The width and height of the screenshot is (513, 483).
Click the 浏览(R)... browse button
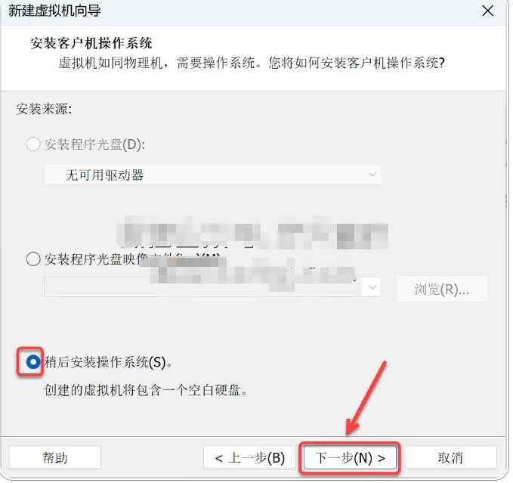[x=442, y=289]
